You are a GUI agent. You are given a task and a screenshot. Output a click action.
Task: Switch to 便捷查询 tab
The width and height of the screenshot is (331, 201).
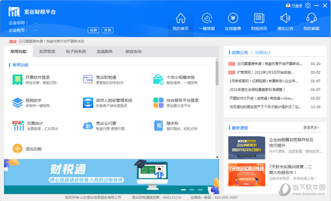pos(133,51)
